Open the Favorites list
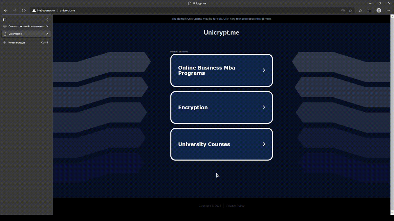 click(x=361, y=10)
